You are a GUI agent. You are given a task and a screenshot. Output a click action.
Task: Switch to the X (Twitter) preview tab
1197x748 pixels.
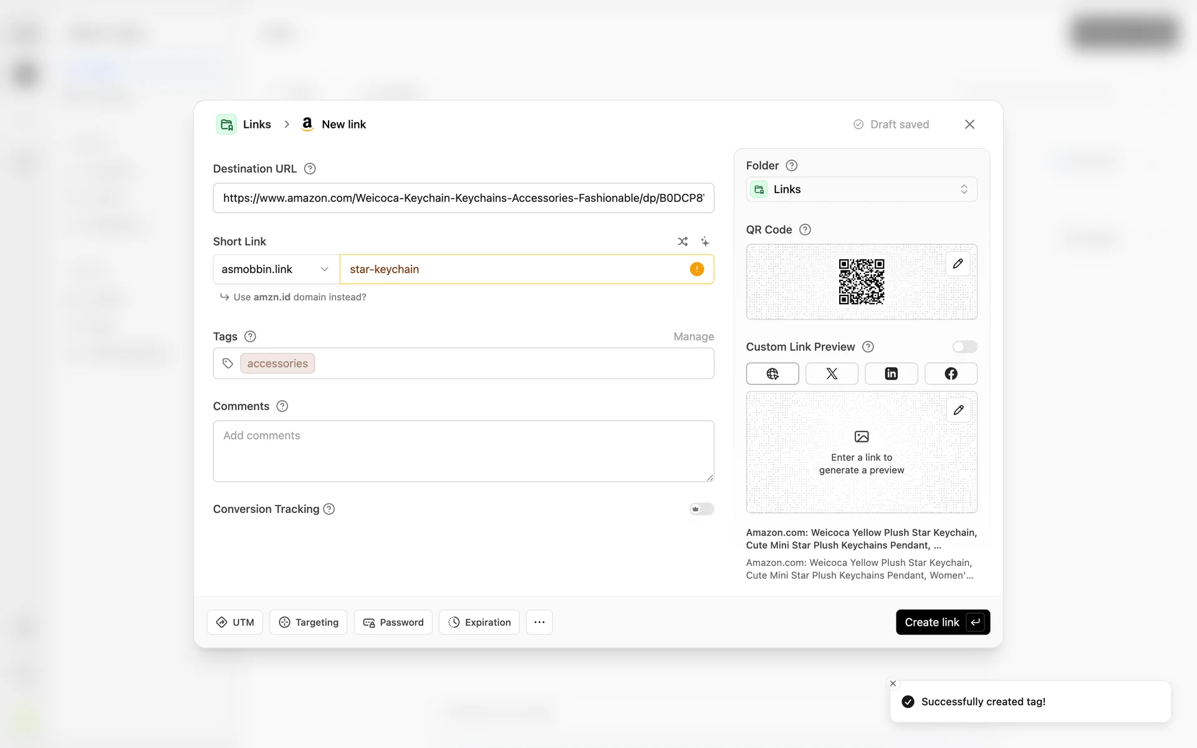click(x=832, y=373)
